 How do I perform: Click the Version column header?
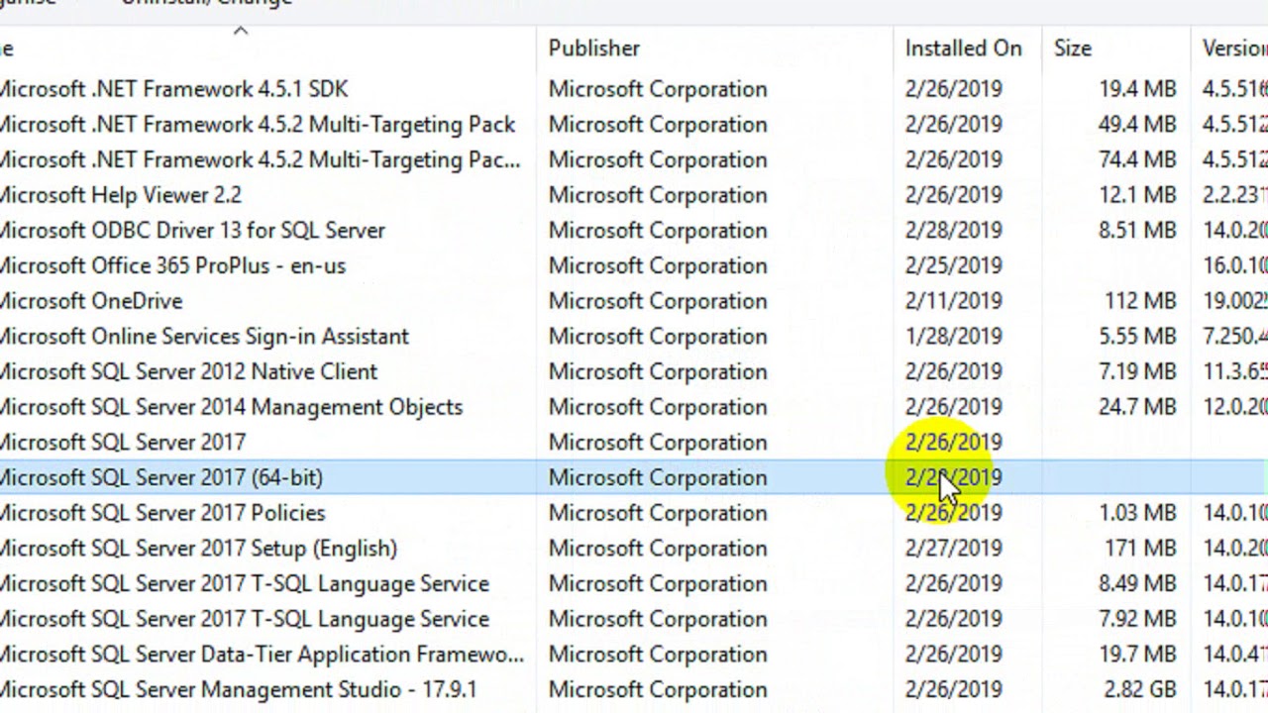tap(1234, 48)
